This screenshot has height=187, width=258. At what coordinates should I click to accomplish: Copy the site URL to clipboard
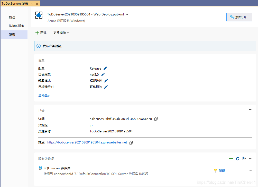[131, 142]
